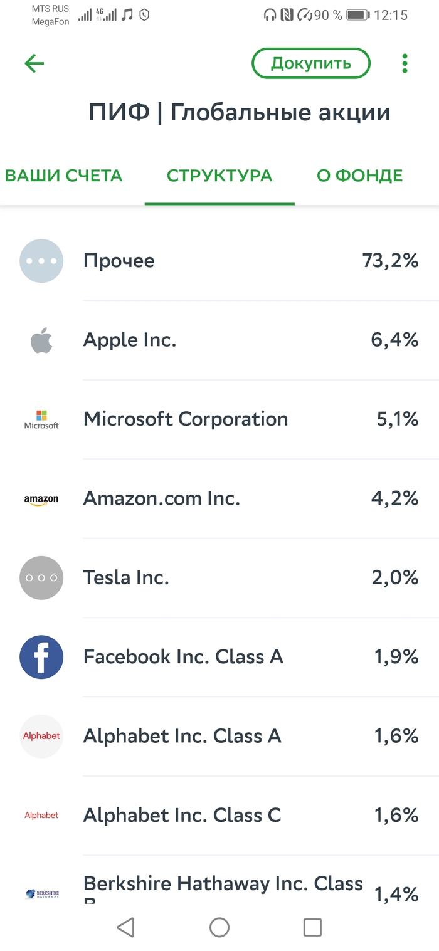Switch to the ВАШИ СЧЕТА tab
Viewport: 439px width, 951px height.
pyautogui.click(x=63, y=176)
